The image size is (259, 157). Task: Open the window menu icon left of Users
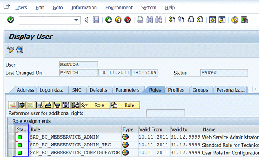pos(7,6)
